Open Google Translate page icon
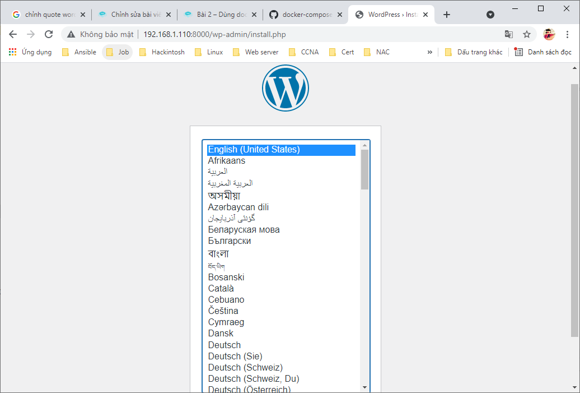This screenshot has width=580, height=393. pyautogui.click(x=509, y=34)
